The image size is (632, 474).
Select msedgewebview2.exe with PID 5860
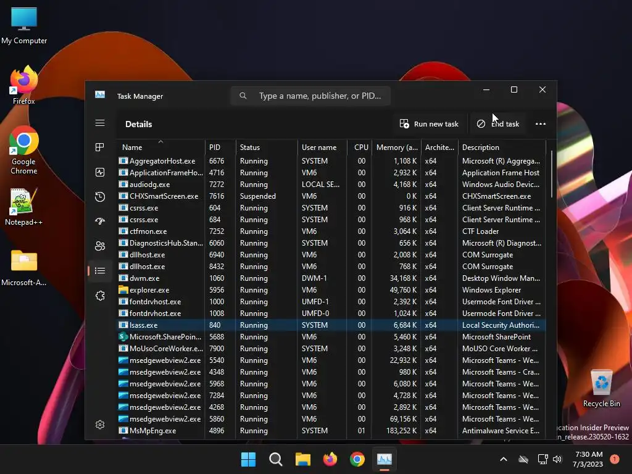click(x=331, y=419)
